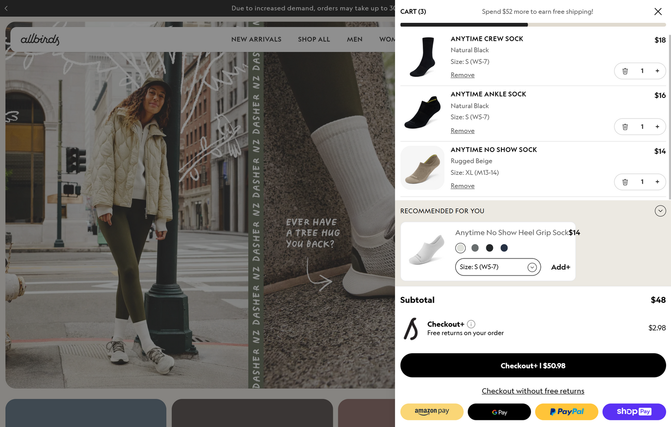Image resolution: width=671 pixels, height=427 pixels.
Task: Collapse the Recommended For You section
Action: [660, 211]
